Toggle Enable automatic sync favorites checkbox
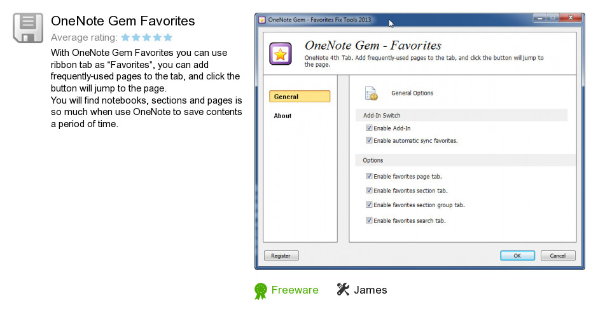Image resolution: width=598 pixels, height=319 pixels. pyautogui.click(x=369, y=140)
